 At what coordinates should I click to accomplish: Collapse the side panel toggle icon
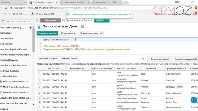click(37, 20)
